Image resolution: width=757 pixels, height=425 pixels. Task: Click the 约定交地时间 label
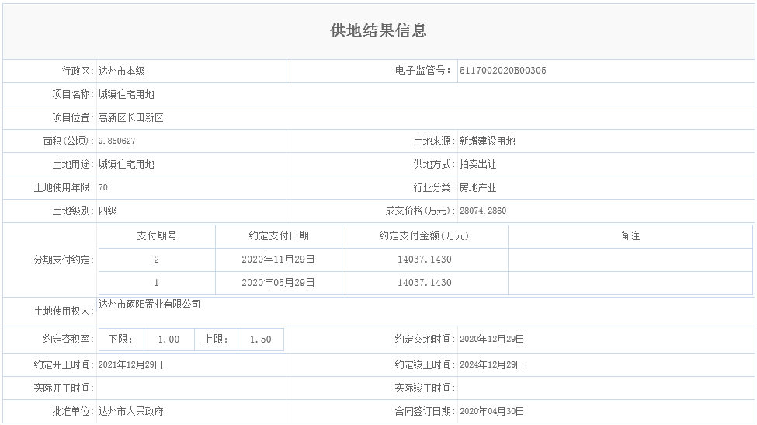coord(425,339)
